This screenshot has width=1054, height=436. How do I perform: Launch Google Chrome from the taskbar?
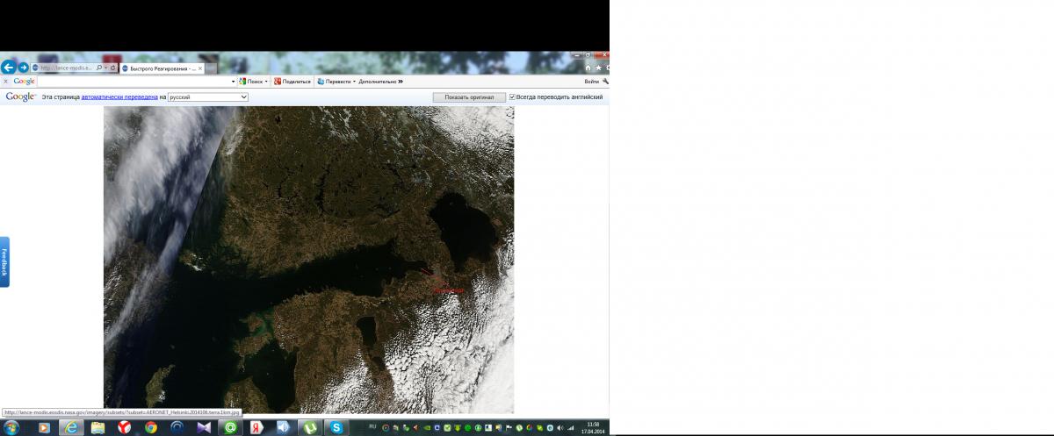(x=150, y=427)
